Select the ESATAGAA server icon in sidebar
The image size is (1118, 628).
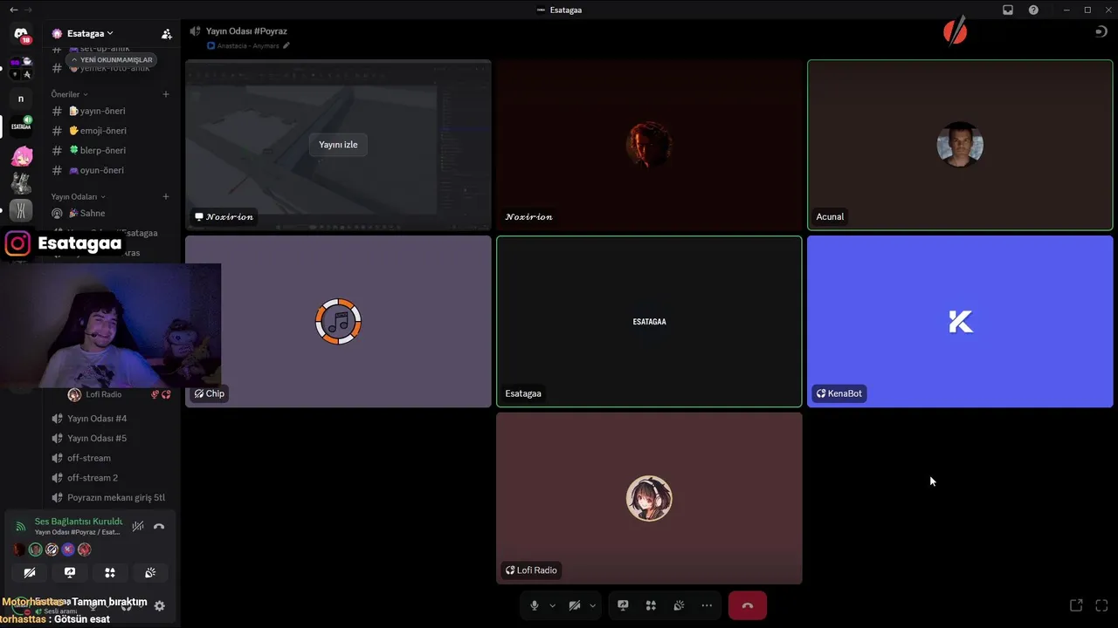pos(21,126)
